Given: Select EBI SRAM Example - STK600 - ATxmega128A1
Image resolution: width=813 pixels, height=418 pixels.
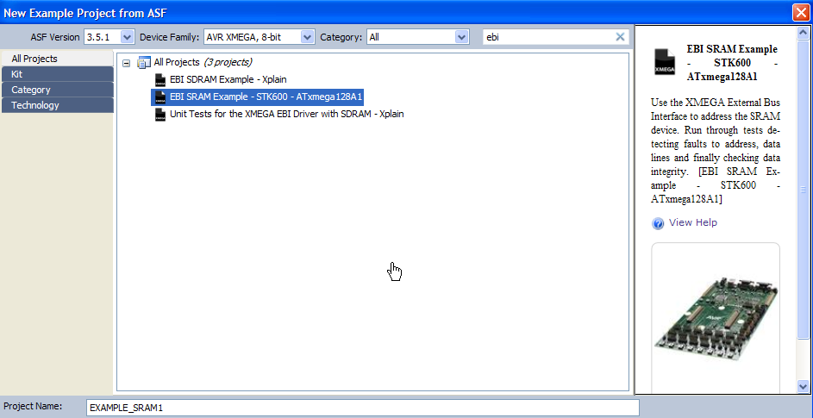Looking at the screenshot, I should tap(266, 97).
